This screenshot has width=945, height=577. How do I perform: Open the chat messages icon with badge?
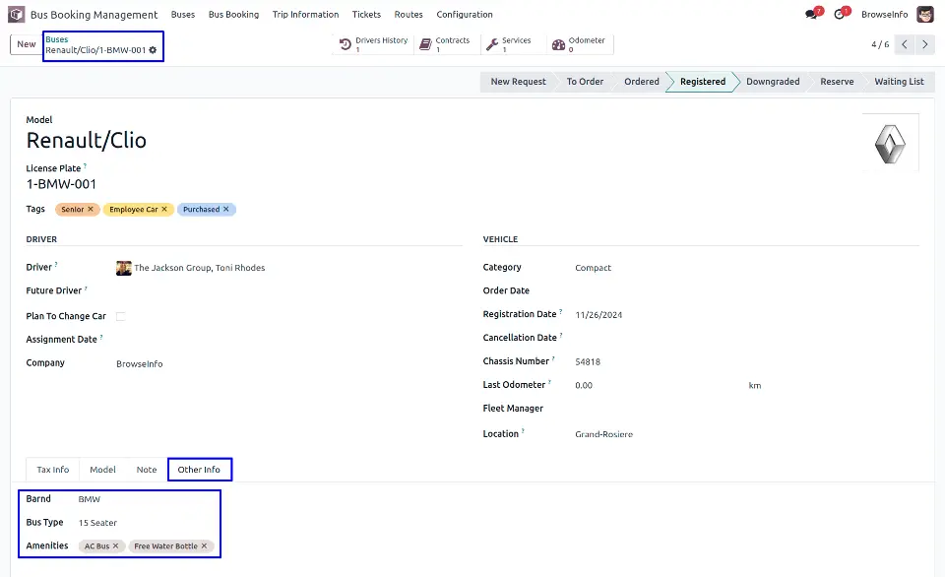point(812,14)
